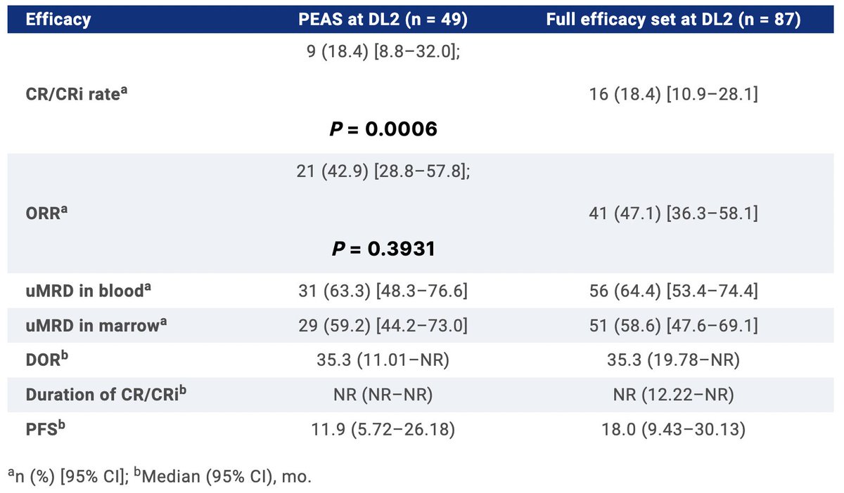Click the 35.3 (11.01–NR) cell
Screen dimensions: 844x493
[x=383, y=360]
